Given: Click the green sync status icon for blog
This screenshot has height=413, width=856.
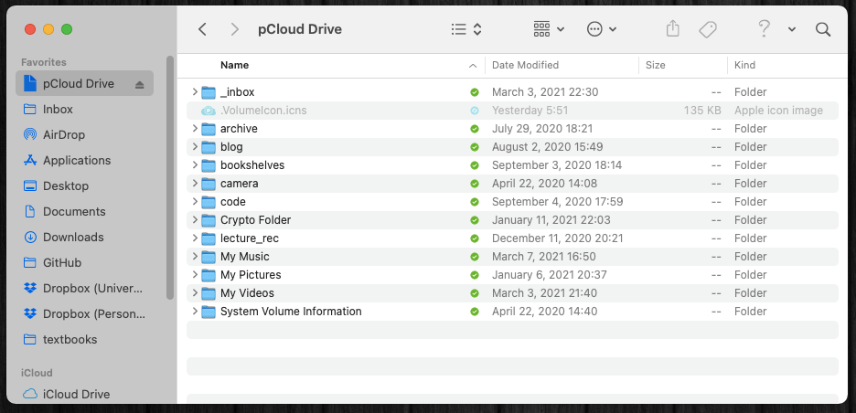Looking at the screenshot, I should tap(474, 147).
